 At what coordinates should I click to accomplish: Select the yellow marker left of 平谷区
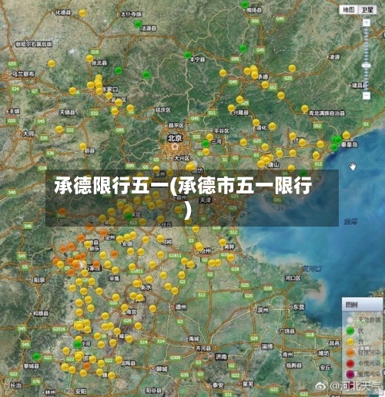click(x=209, y=136)
